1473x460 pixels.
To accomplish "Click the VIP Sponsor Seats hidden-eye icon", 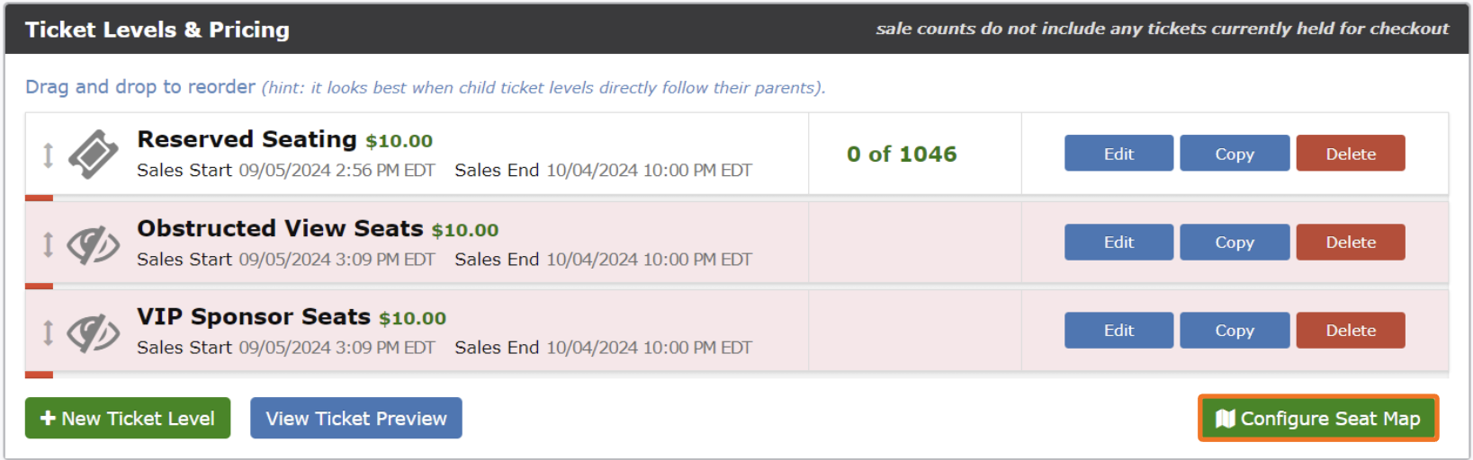I will pyautogui.click(x=94, y=332).
